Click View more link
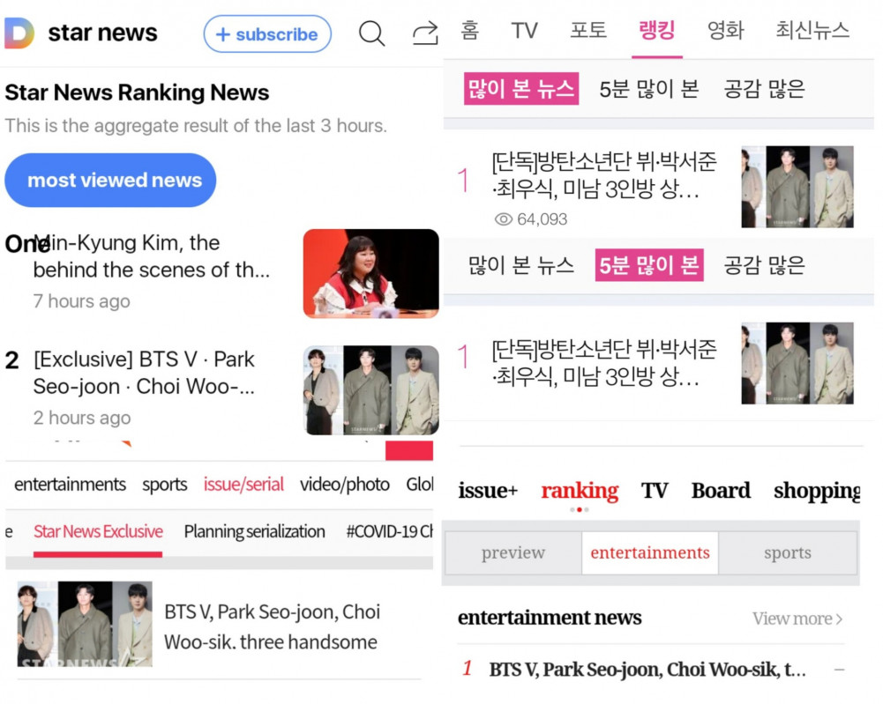 (797, 619)
